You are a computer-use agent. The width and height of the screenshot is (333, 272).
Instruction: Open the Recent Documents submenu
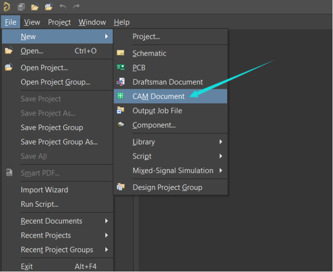tap(106, 221)
